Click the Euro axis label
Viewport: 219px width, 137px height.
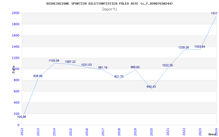click(13, 70)
